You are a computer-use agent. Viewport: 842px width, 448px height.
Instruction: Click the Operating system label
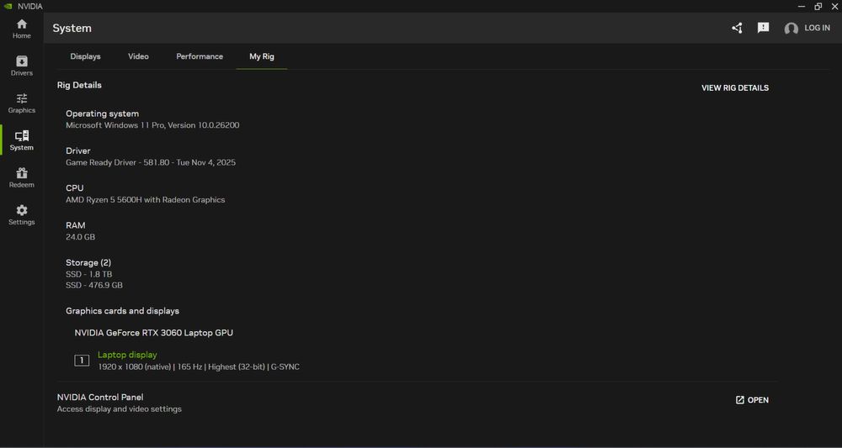tap(102, 113)
